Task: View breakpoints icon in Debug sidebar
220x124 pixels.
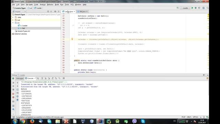Action: [13, 94]
